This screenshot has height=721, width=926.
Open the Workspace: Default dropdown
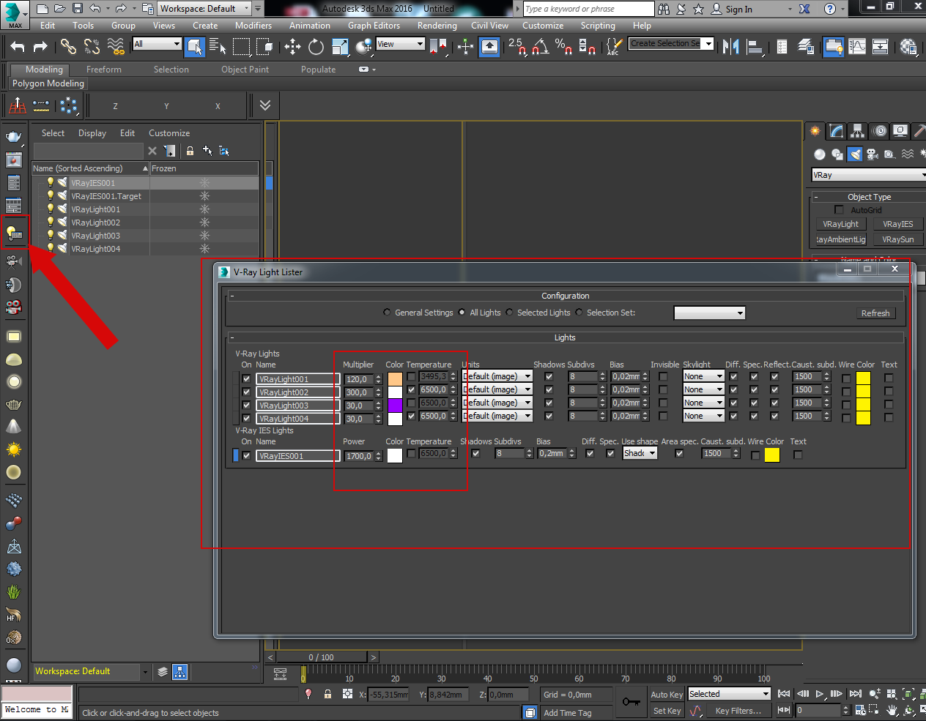205,9
